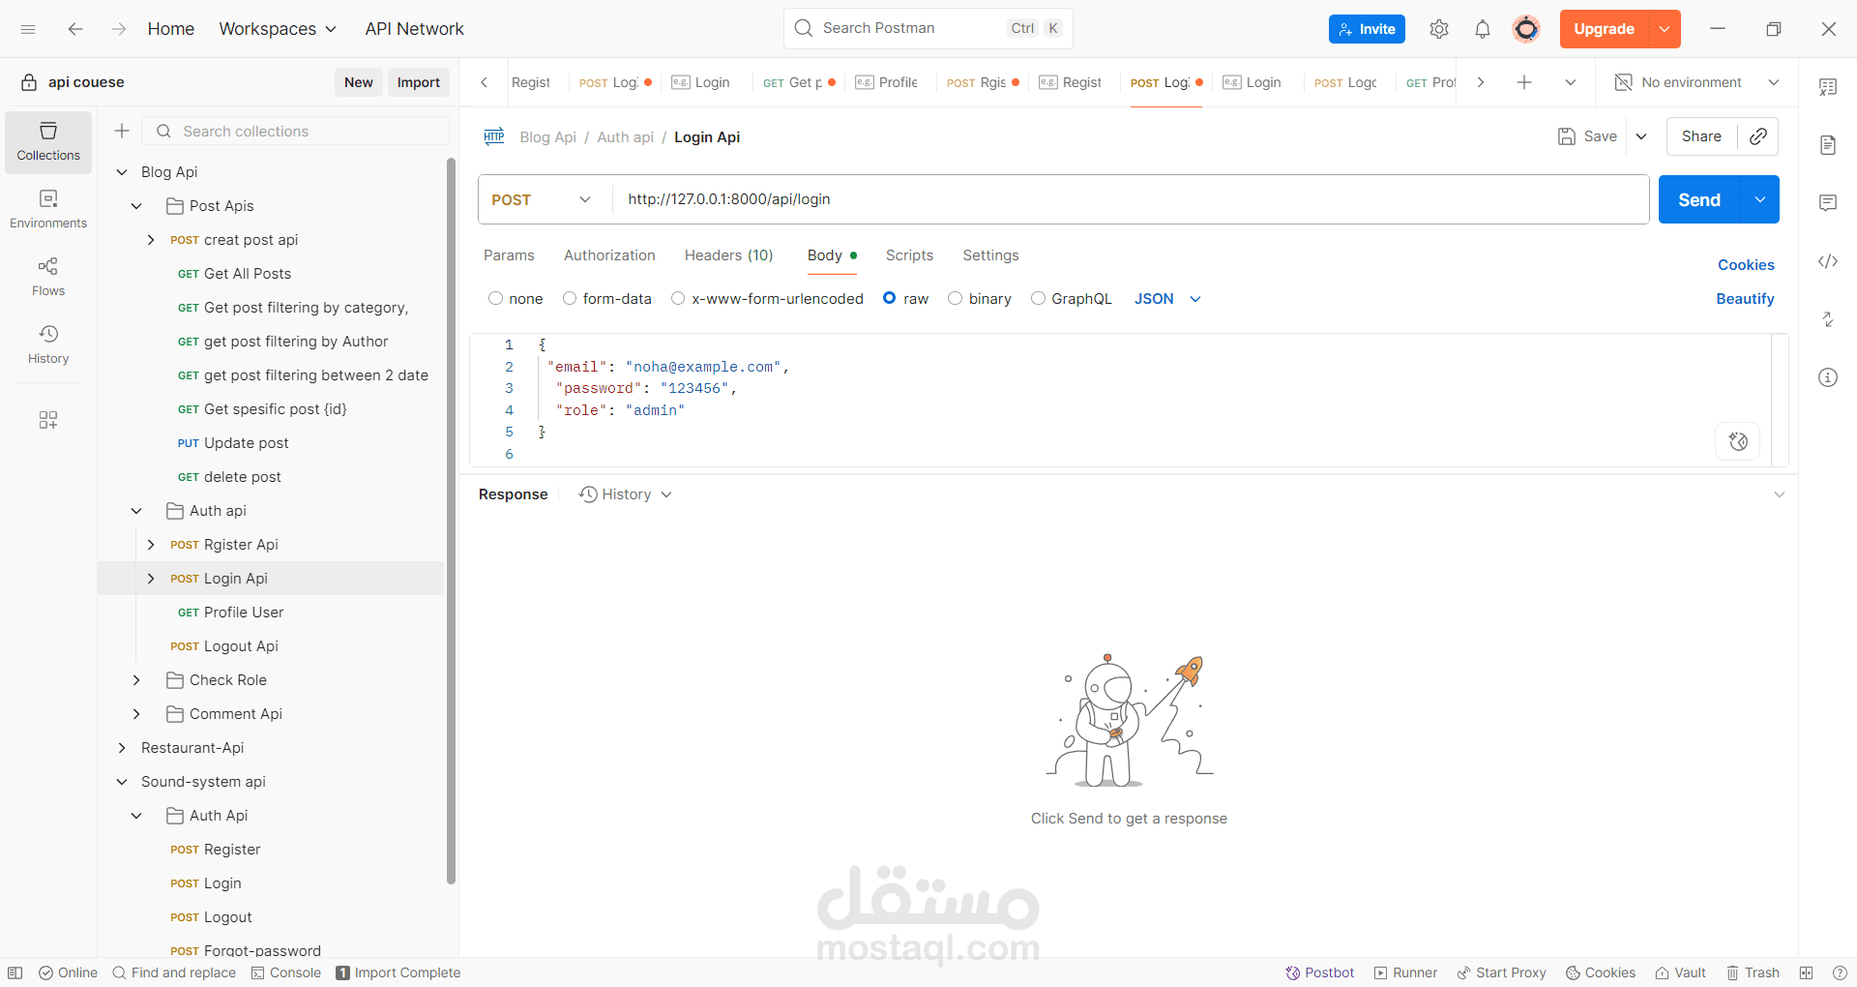The image size is (1857, 987).
Task: Open Flows in the sidebar
Action: click(48, 278)
